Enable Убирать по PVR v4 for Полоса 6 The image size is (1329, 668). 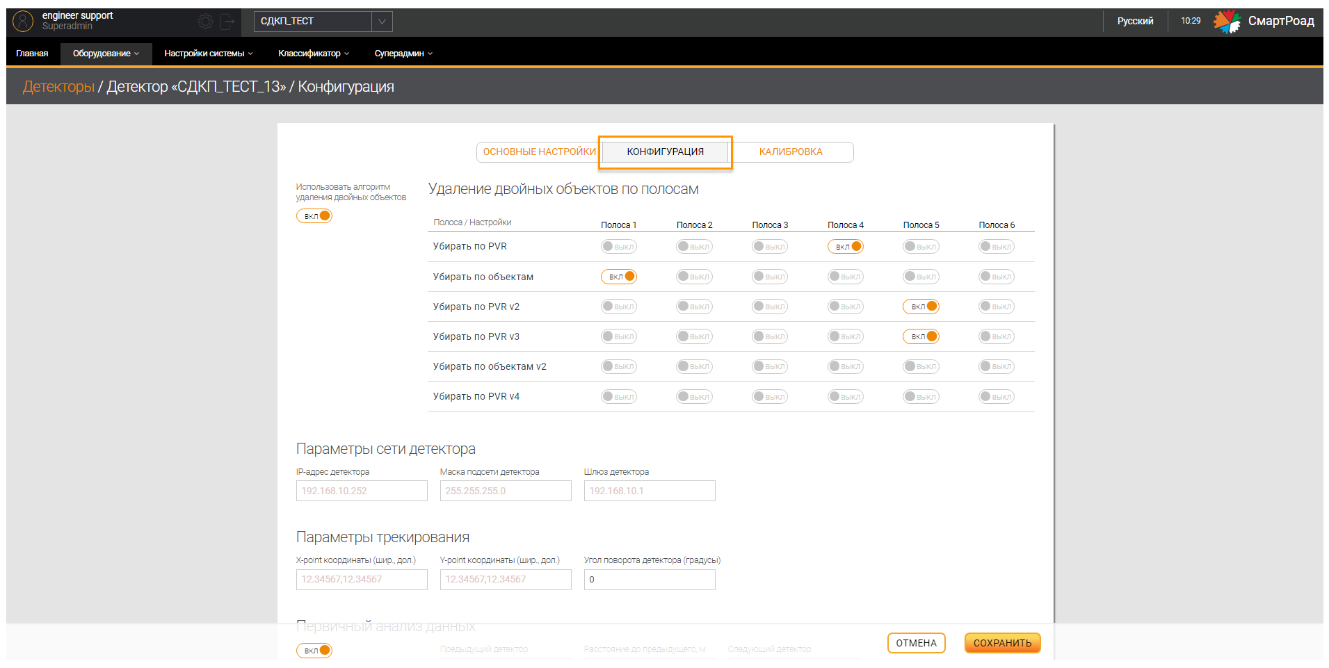pyautogui.click(x=997, y=397)
